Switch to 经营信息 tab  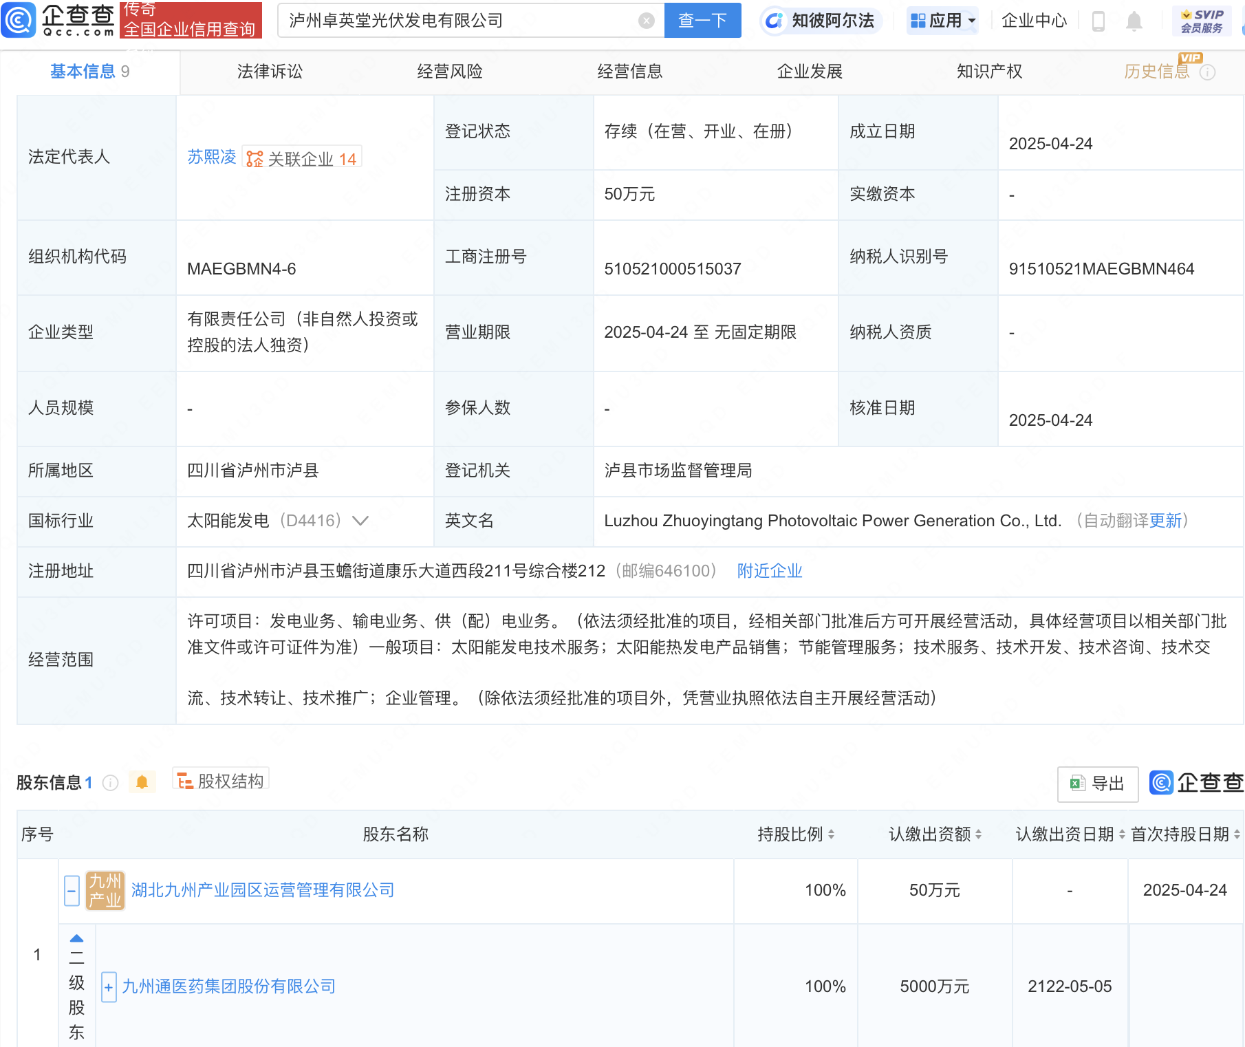click(x=630, y=72)
